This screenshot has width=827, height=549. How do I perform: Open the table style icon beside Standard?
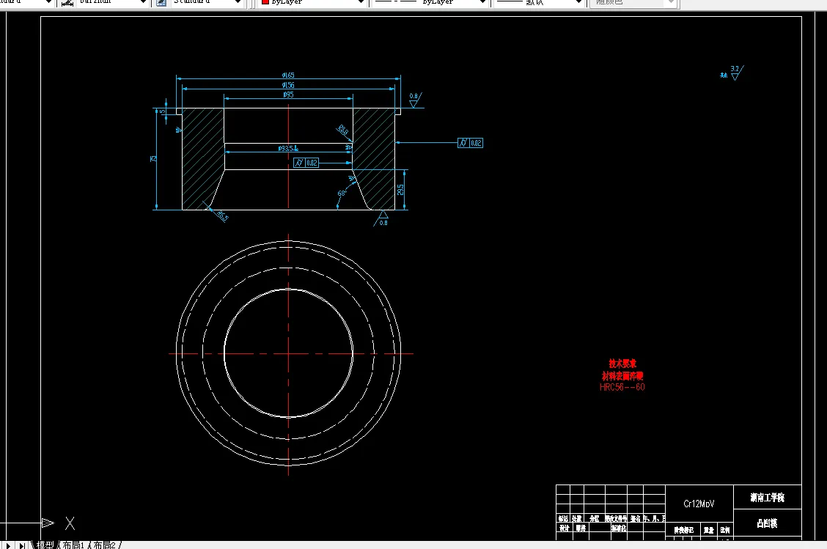[161, 3]
